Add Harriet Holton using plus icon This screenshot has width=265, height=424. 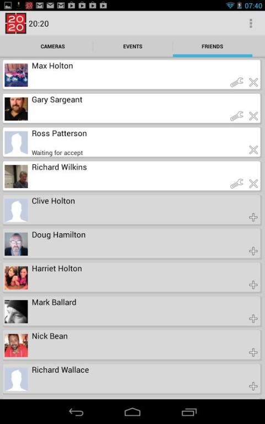253,285
